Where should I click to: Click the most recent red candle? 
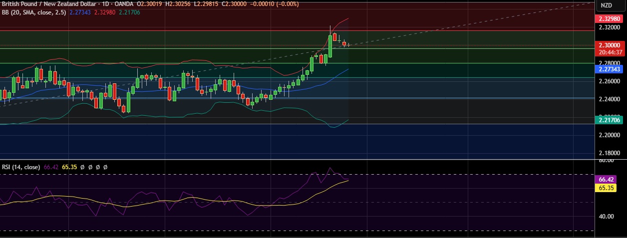coord(344,44)
